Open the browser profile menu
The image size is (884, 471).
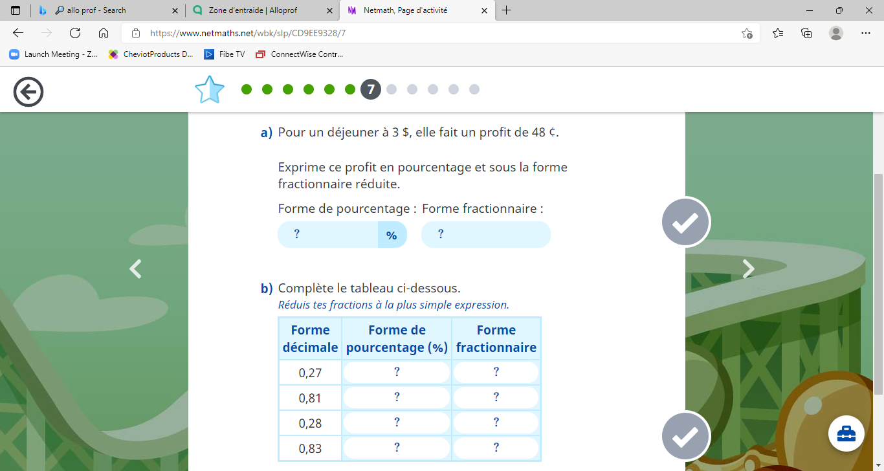click(x=835, y=33)
